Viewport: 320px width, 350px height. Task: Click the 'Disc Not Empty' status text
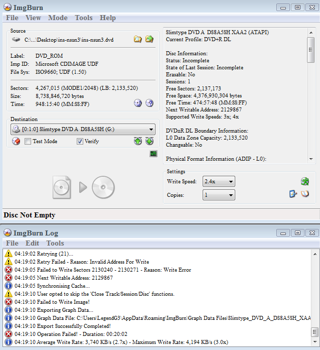[30, 215]
